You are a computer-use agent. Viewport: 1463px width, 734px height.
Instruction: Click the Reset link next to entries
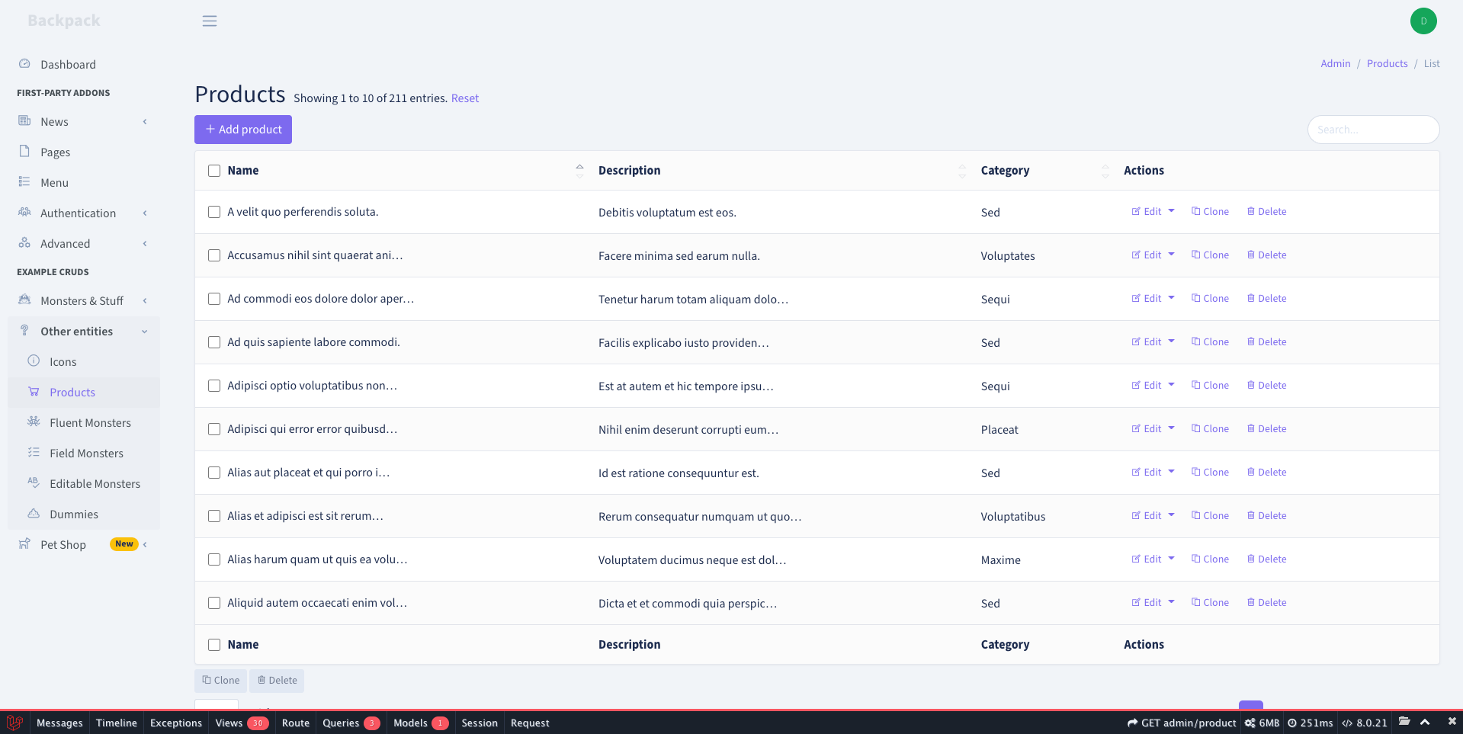coord(465,98)
